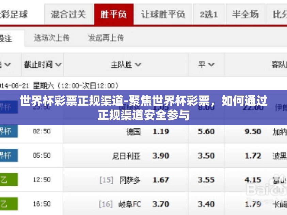The width and height of the screenshot is (287, 215).
Task: Click the date header 星期六 row
Action: click(x=59, y=86)
